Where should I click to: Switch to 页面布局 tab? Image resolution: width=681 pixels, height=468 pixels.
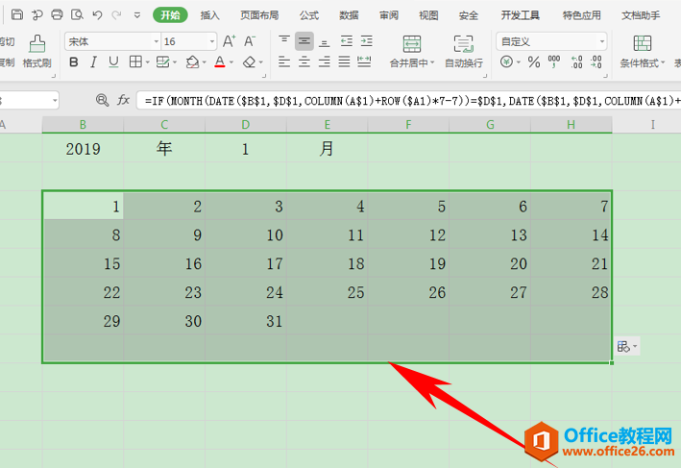coord(259,15)
